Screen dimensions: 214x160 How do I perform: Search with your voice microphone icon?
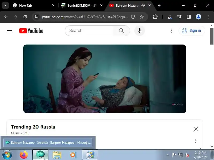pos(139,31)
